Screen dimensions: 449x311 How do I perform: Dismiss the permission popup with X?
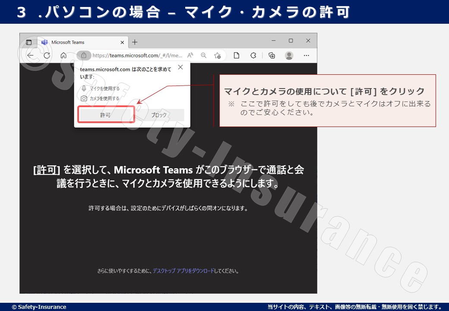point(180,67)
